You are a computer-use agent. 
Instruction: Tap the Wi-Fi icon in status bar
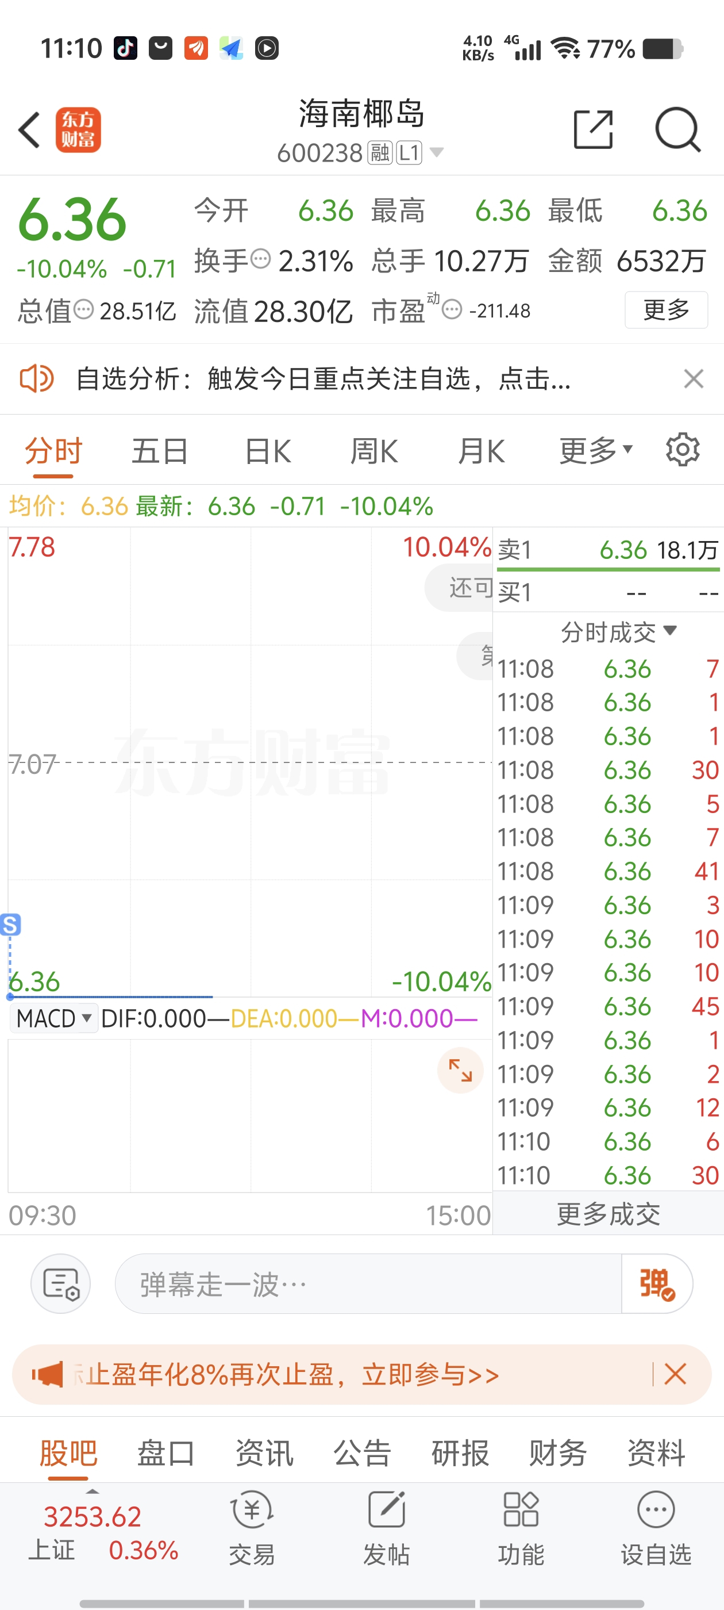[x=565, y=48]
